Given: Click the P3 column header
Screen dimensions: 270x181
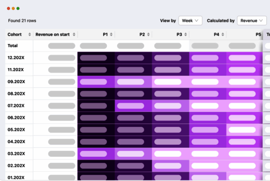Looking at the screenshot, I should (x=179, y=35).
